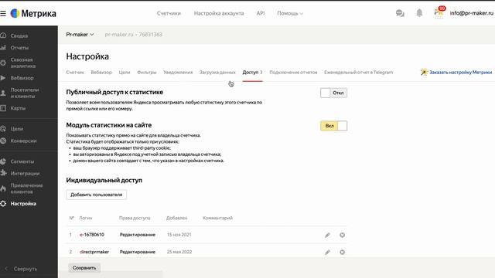Click Редактирование in the directprmaker row
The width and height of the screenshot is (495, 278).
(138, 252)
